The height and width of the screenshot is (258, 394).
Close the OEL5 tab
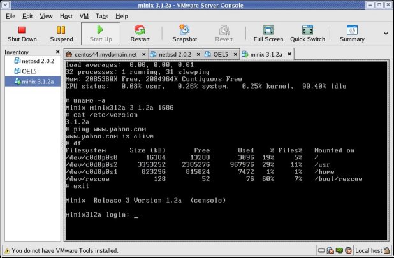coord(235,54)
